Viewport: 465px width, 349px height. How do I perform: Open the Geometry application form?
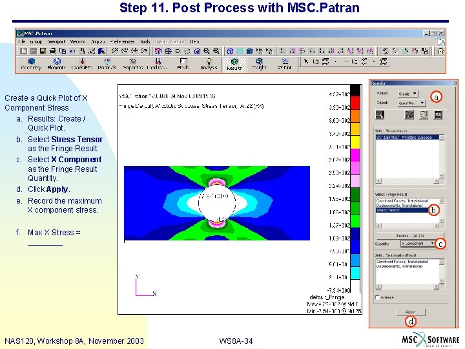pos(31,64)
